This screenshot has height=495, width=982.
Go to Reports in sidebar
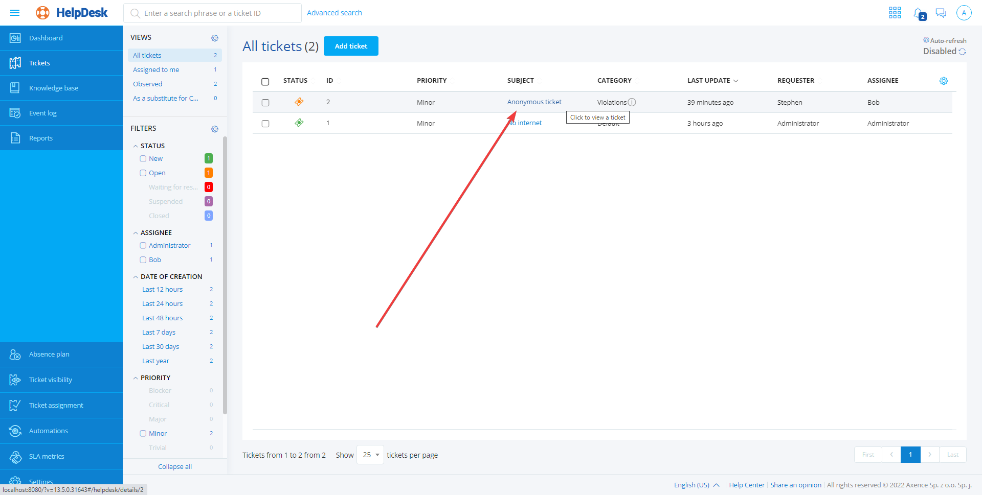point(41,138)
